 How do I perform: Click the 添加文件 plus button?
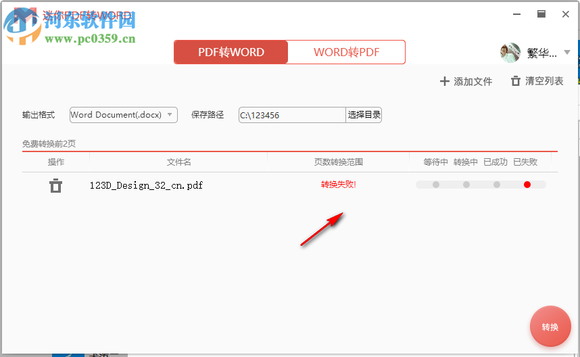coord(466,81)
